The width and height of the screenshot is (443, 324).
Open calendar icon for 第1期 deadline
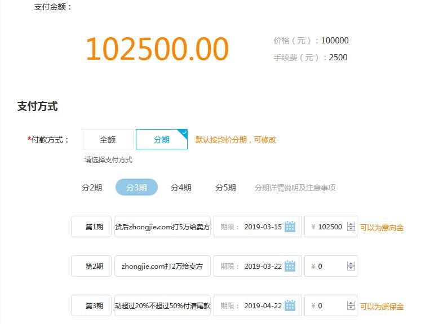coord(290,227)
